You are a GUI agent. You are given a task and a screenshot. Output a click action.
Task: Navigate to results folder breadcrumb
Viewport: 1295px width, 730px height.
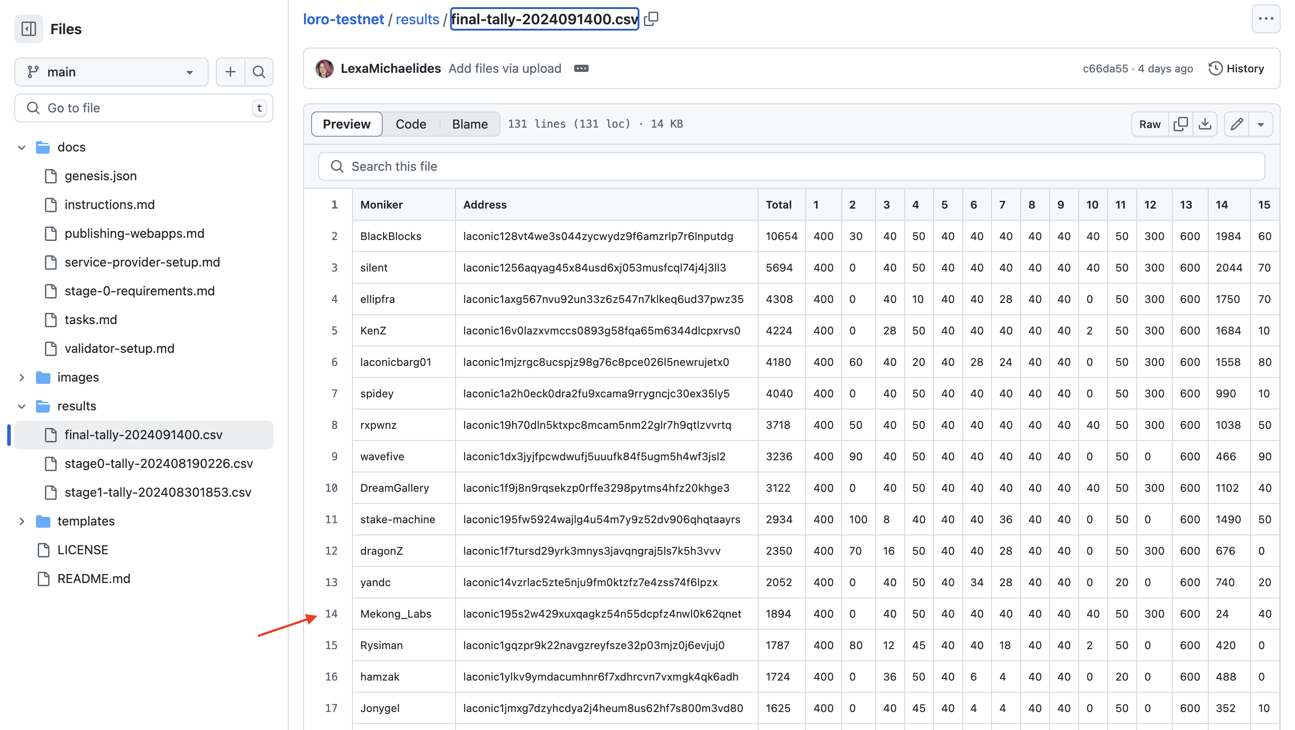coord(417,19)
